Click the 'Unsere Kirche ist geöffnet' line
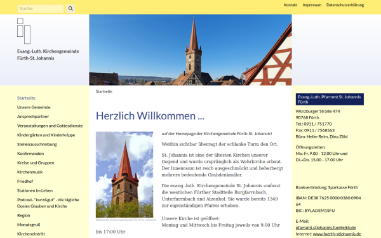Viewport: 381px width, 238px height. point(190,218)
